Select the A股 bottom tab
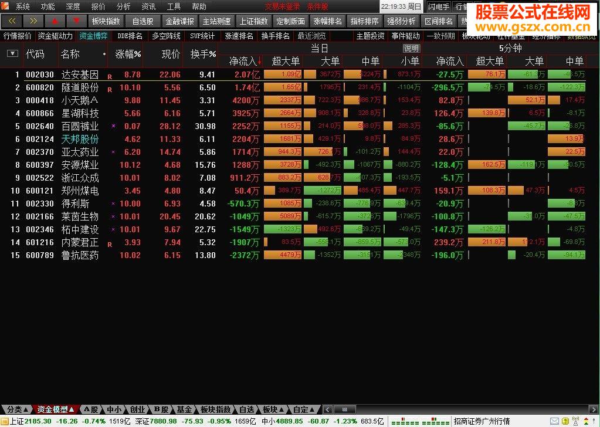The image size is (600, 427). (91, 409)
